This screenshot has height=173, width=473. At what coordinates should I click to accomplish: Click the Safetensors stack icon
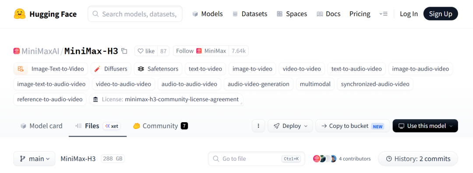(141, 69)
